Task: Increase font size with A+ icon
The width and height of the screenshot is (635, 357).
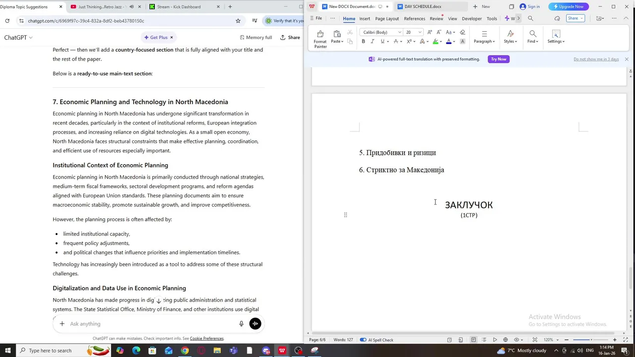Action: tap(430, 32)
